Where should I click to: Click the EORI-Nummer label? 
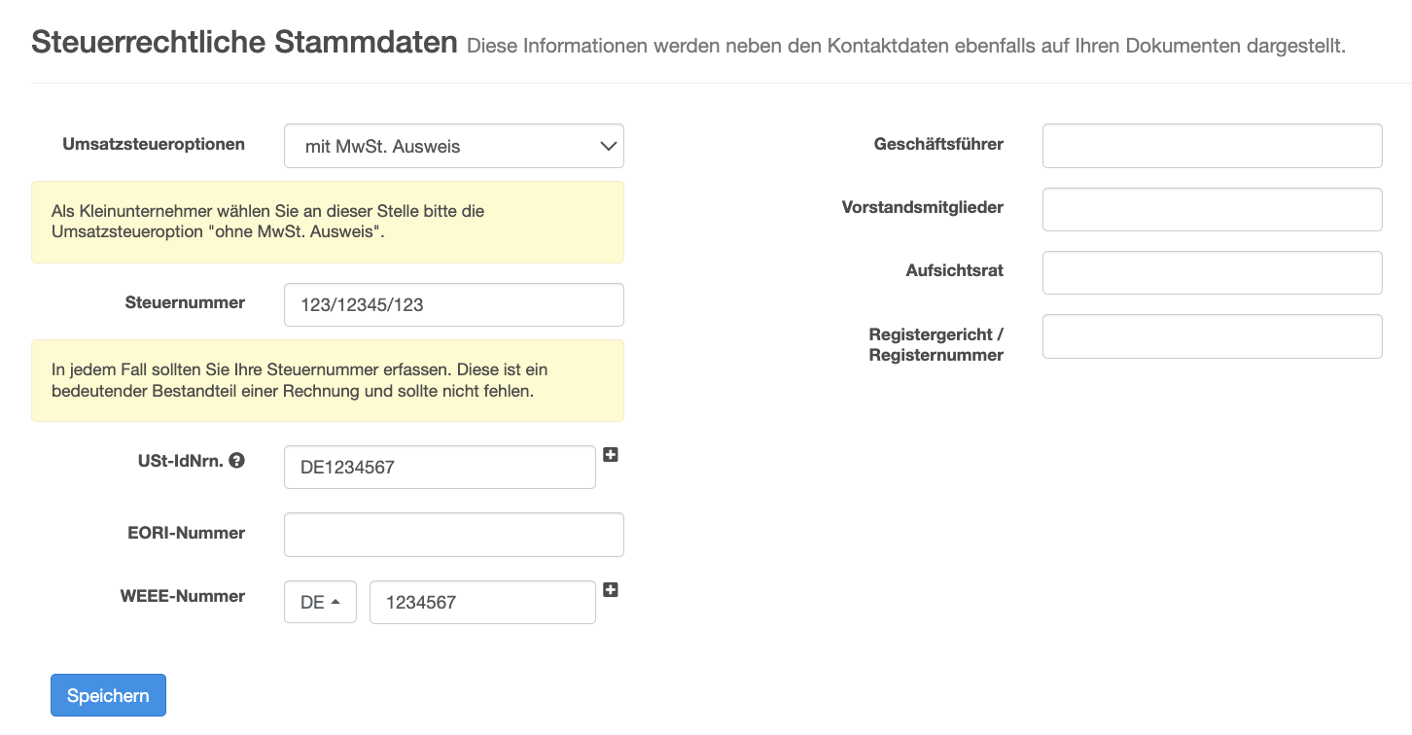[x=186, y=533]
